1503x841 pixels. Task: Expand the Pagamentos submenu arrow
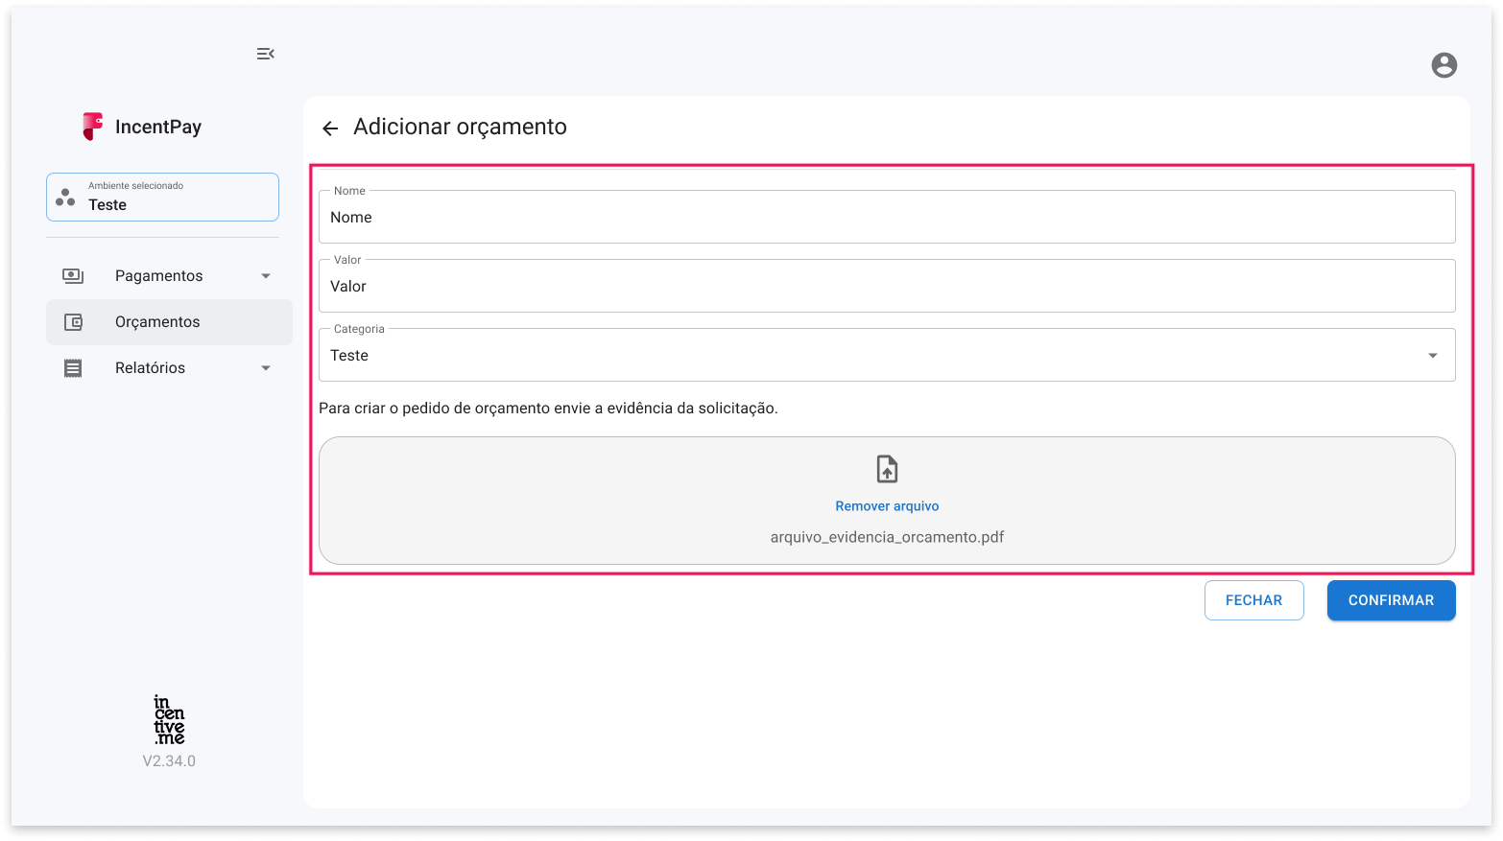coord(266,276)
